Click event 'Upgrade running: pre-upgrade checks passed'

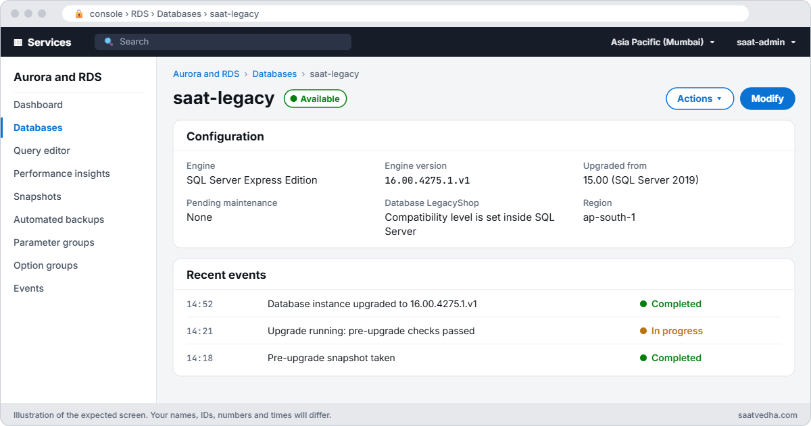pyautogui.click(x=371, y=331)
